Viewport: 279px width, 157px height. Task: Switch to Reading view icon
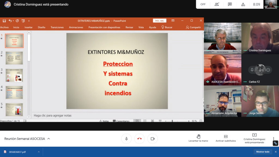point(153,121)
